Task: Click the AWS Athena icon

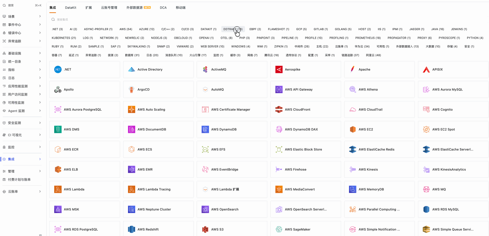Action: click(x=352, y=89)
